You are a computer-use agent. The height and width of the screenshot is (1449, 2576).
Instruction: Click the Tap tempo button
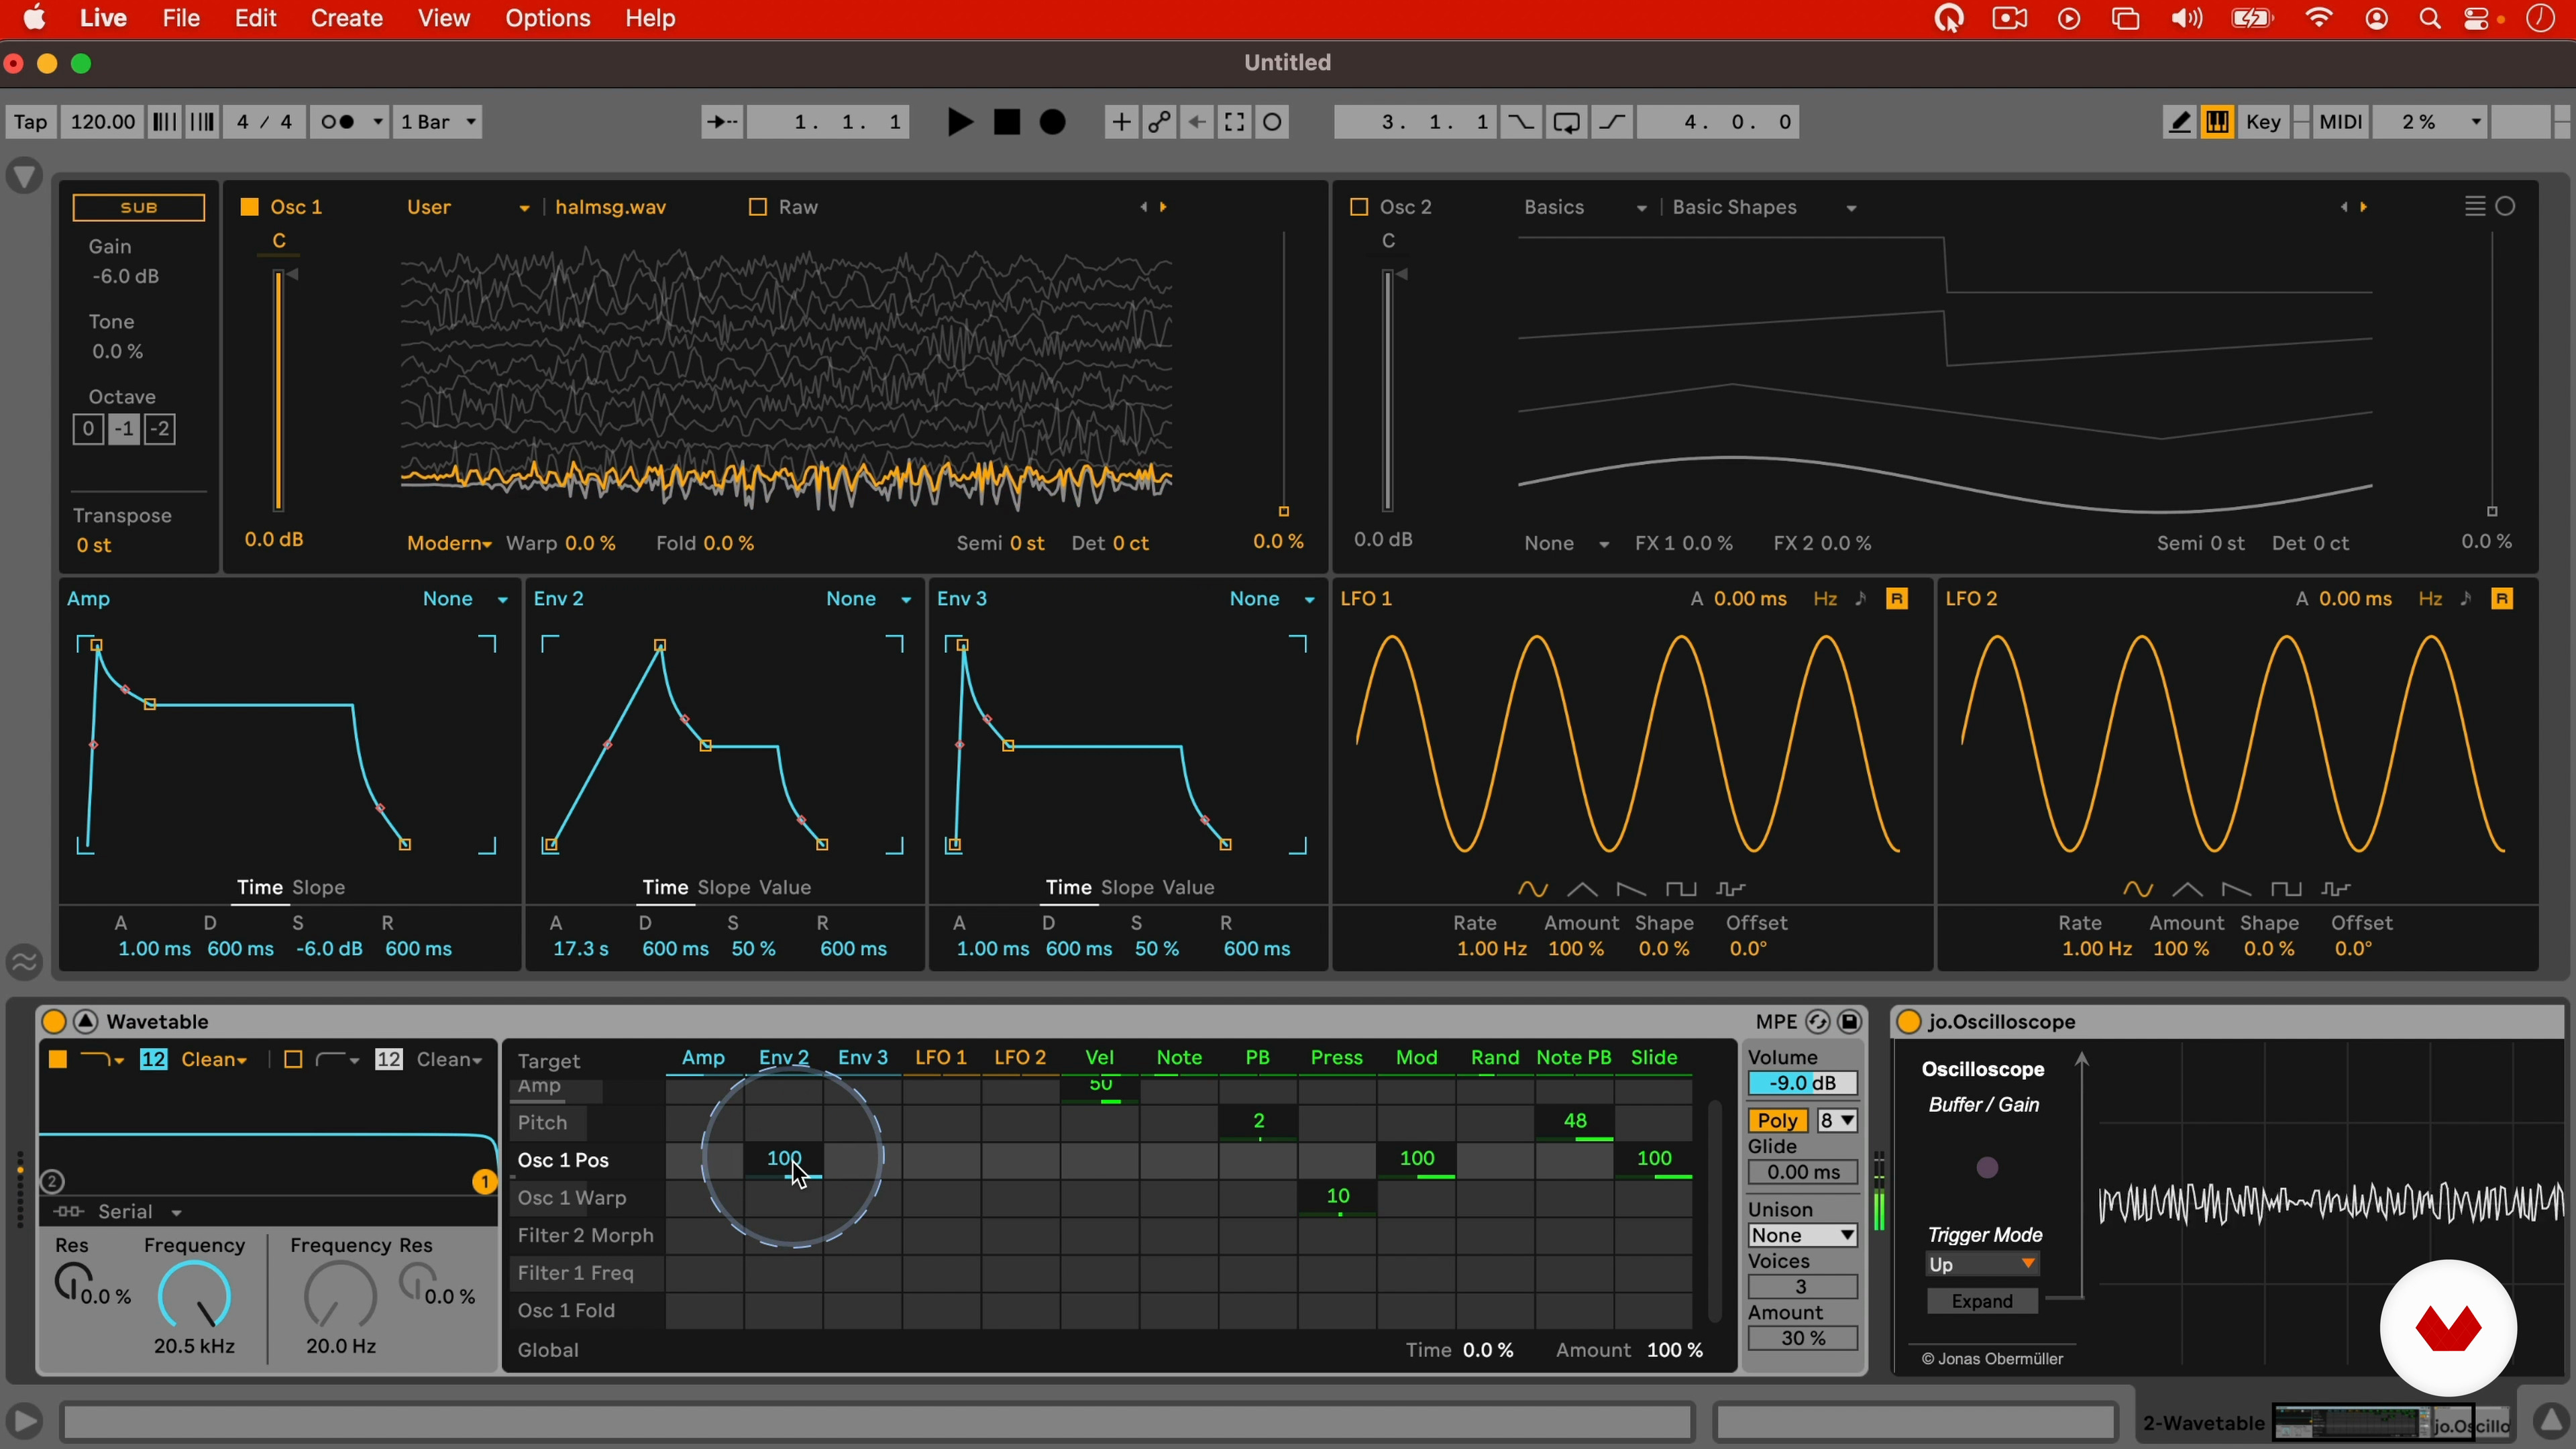point(30,122)
